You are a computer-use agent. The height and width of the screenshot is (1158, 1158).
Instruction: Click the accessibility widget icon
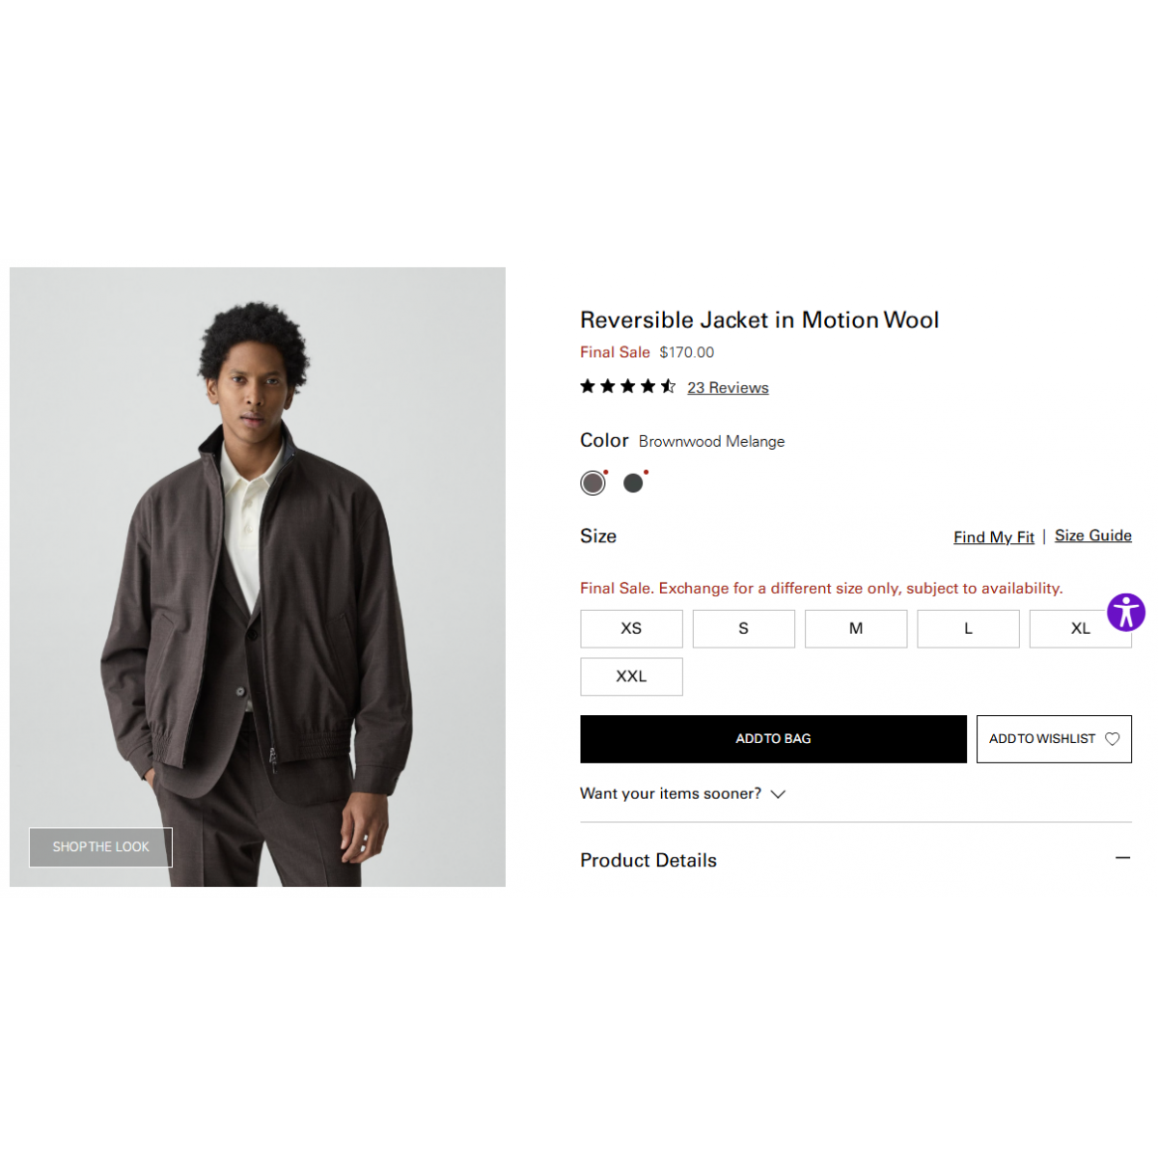pos(1125,612)
